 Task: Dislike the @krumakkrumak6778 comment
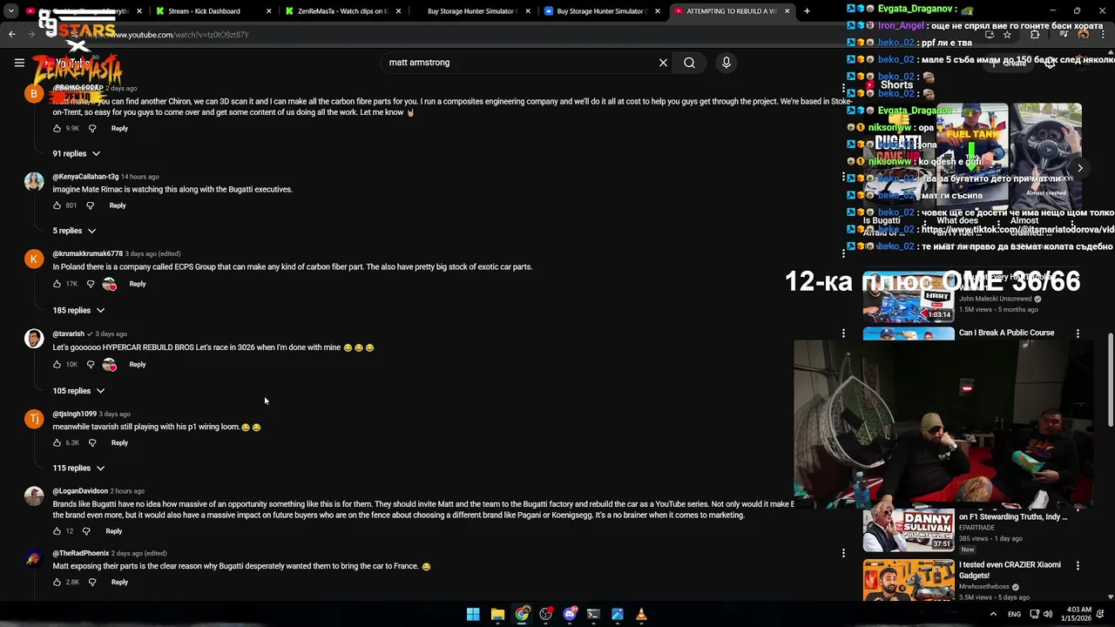[91, 284]
